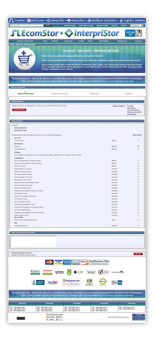Click the red Continue button
Image resolution: width=154 pixels, height=341 pixels.
click(x=138, y=254)
